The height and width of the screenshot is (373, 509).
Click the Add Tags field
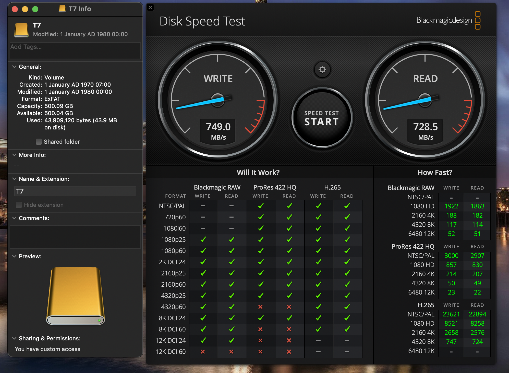click(75, 50)
